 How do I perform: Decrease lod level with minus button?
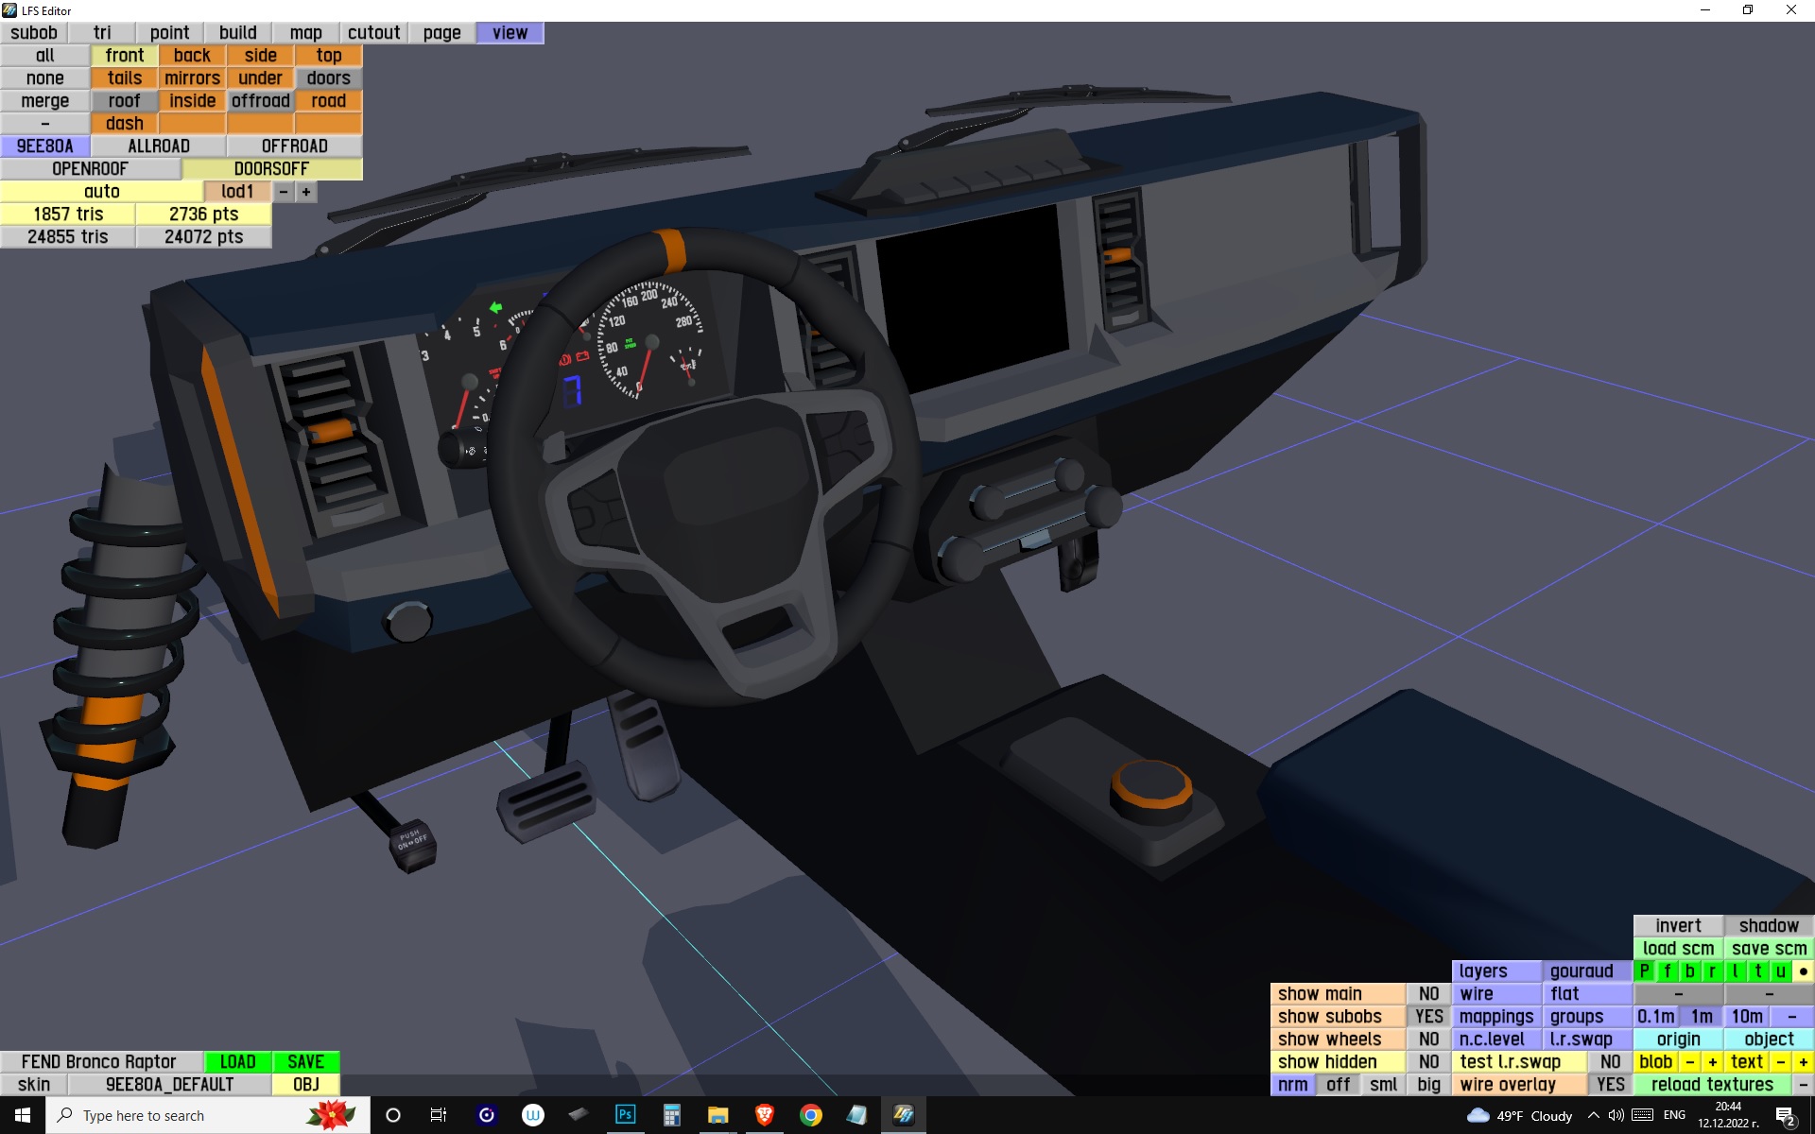284,192
